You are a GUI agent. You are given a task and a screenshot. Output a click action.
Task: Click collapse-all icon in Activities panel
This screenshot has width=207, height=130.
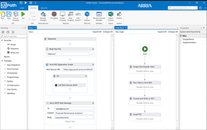point(8,32)
